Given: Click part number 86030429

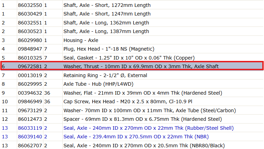Looking at the screenshot, I should tap(30, 14).
